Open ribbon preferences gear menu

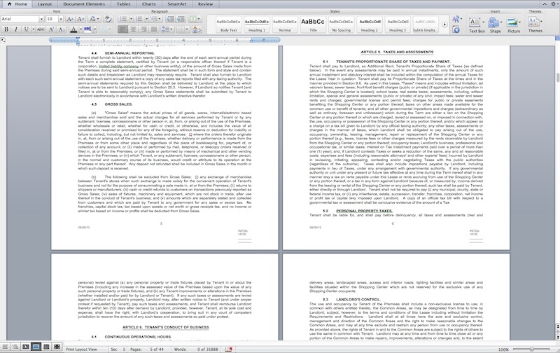click(554, 4)
